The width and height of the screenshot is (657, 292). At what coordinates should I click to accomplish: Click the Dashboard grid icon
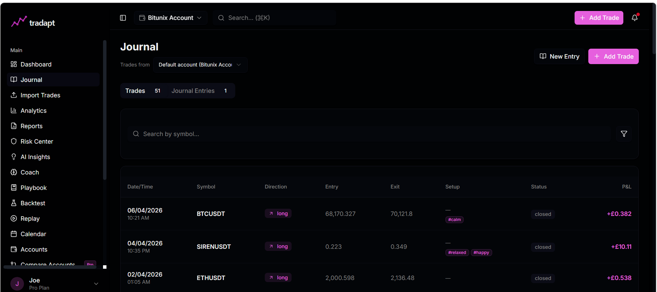(x=14, y=64)
